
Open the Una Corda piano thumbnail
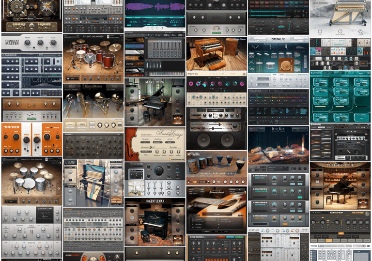(x=340, y=18)
